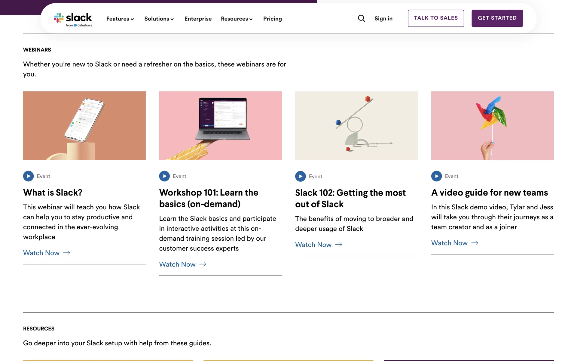
Task: Click the Slack logo in header
Action: tap(73, 19)
